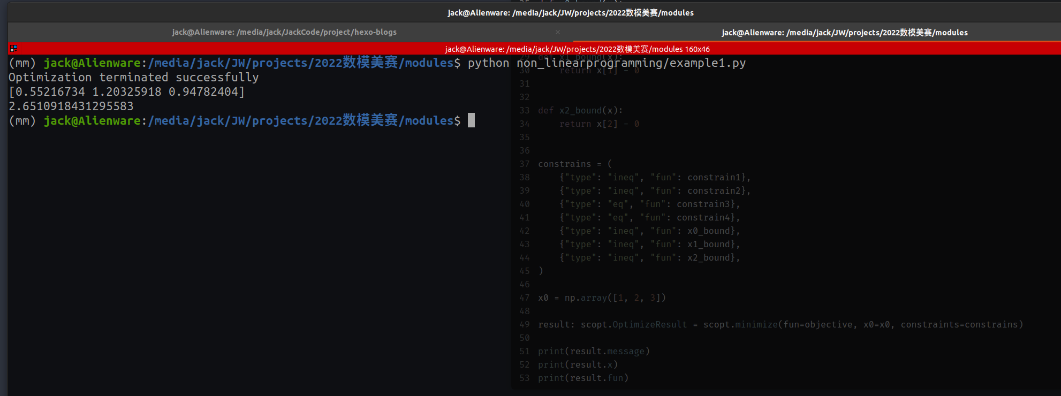Click the x0_bound entry on line 42
The image size is (1061, 396).
coord(649,231)
